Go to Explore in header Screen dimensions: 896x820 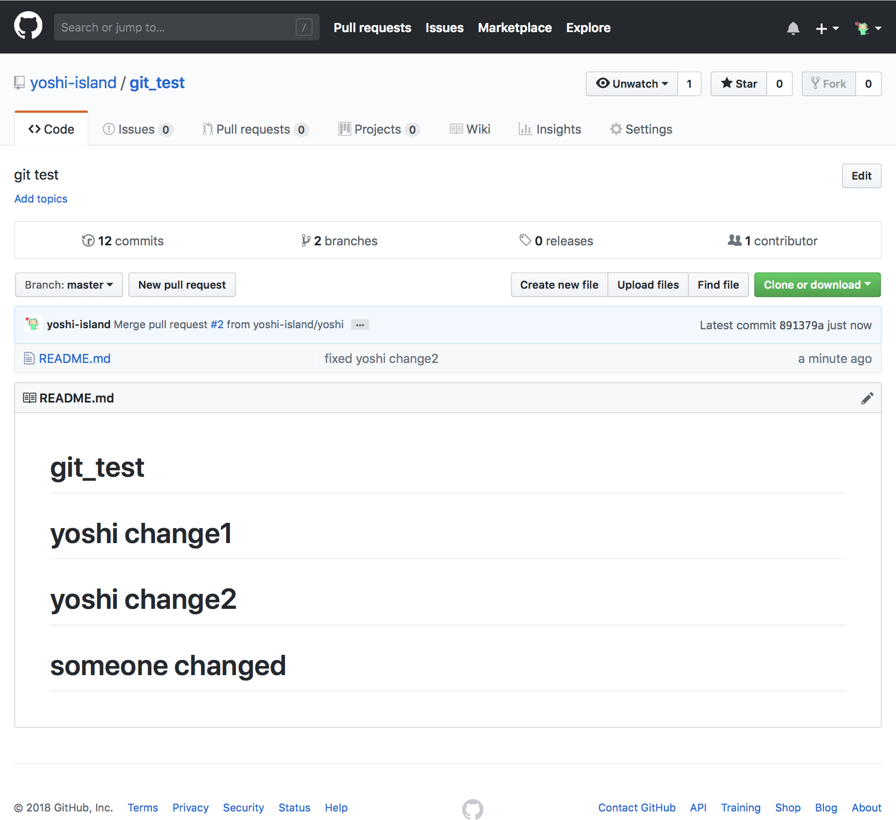pyautogui.click(x=588, y=28)
